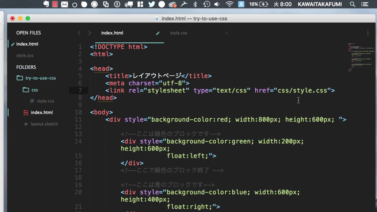Click the HTML file icon beside index.html
Screen dimensions: 377x212
pyautogui.click(x=26, y=112)
